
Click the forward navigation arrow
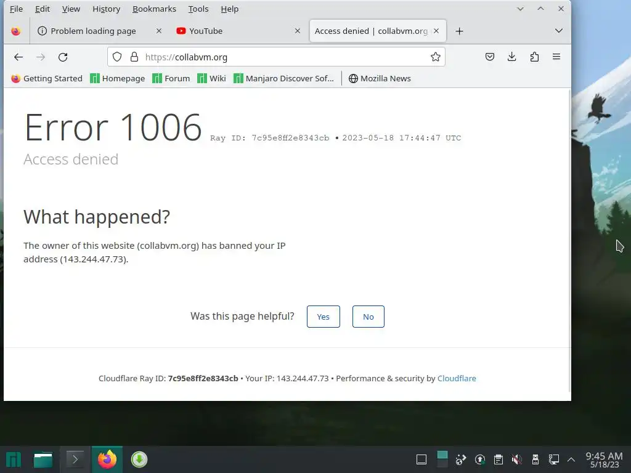pos(41,57)
